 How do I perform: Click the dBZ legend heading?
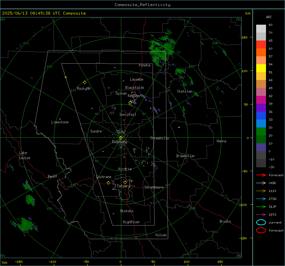click(x=269, y=17)
